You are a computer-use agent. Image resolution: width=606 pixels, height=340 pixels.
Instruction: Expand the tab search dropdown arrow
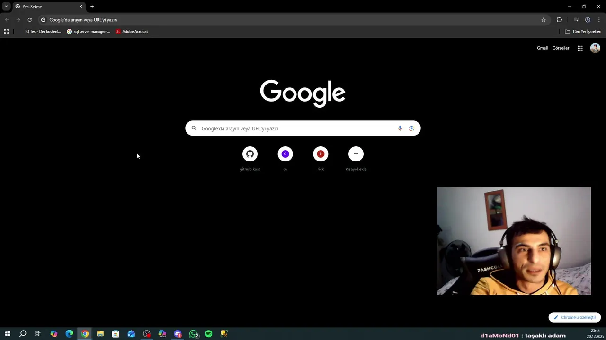6,7
